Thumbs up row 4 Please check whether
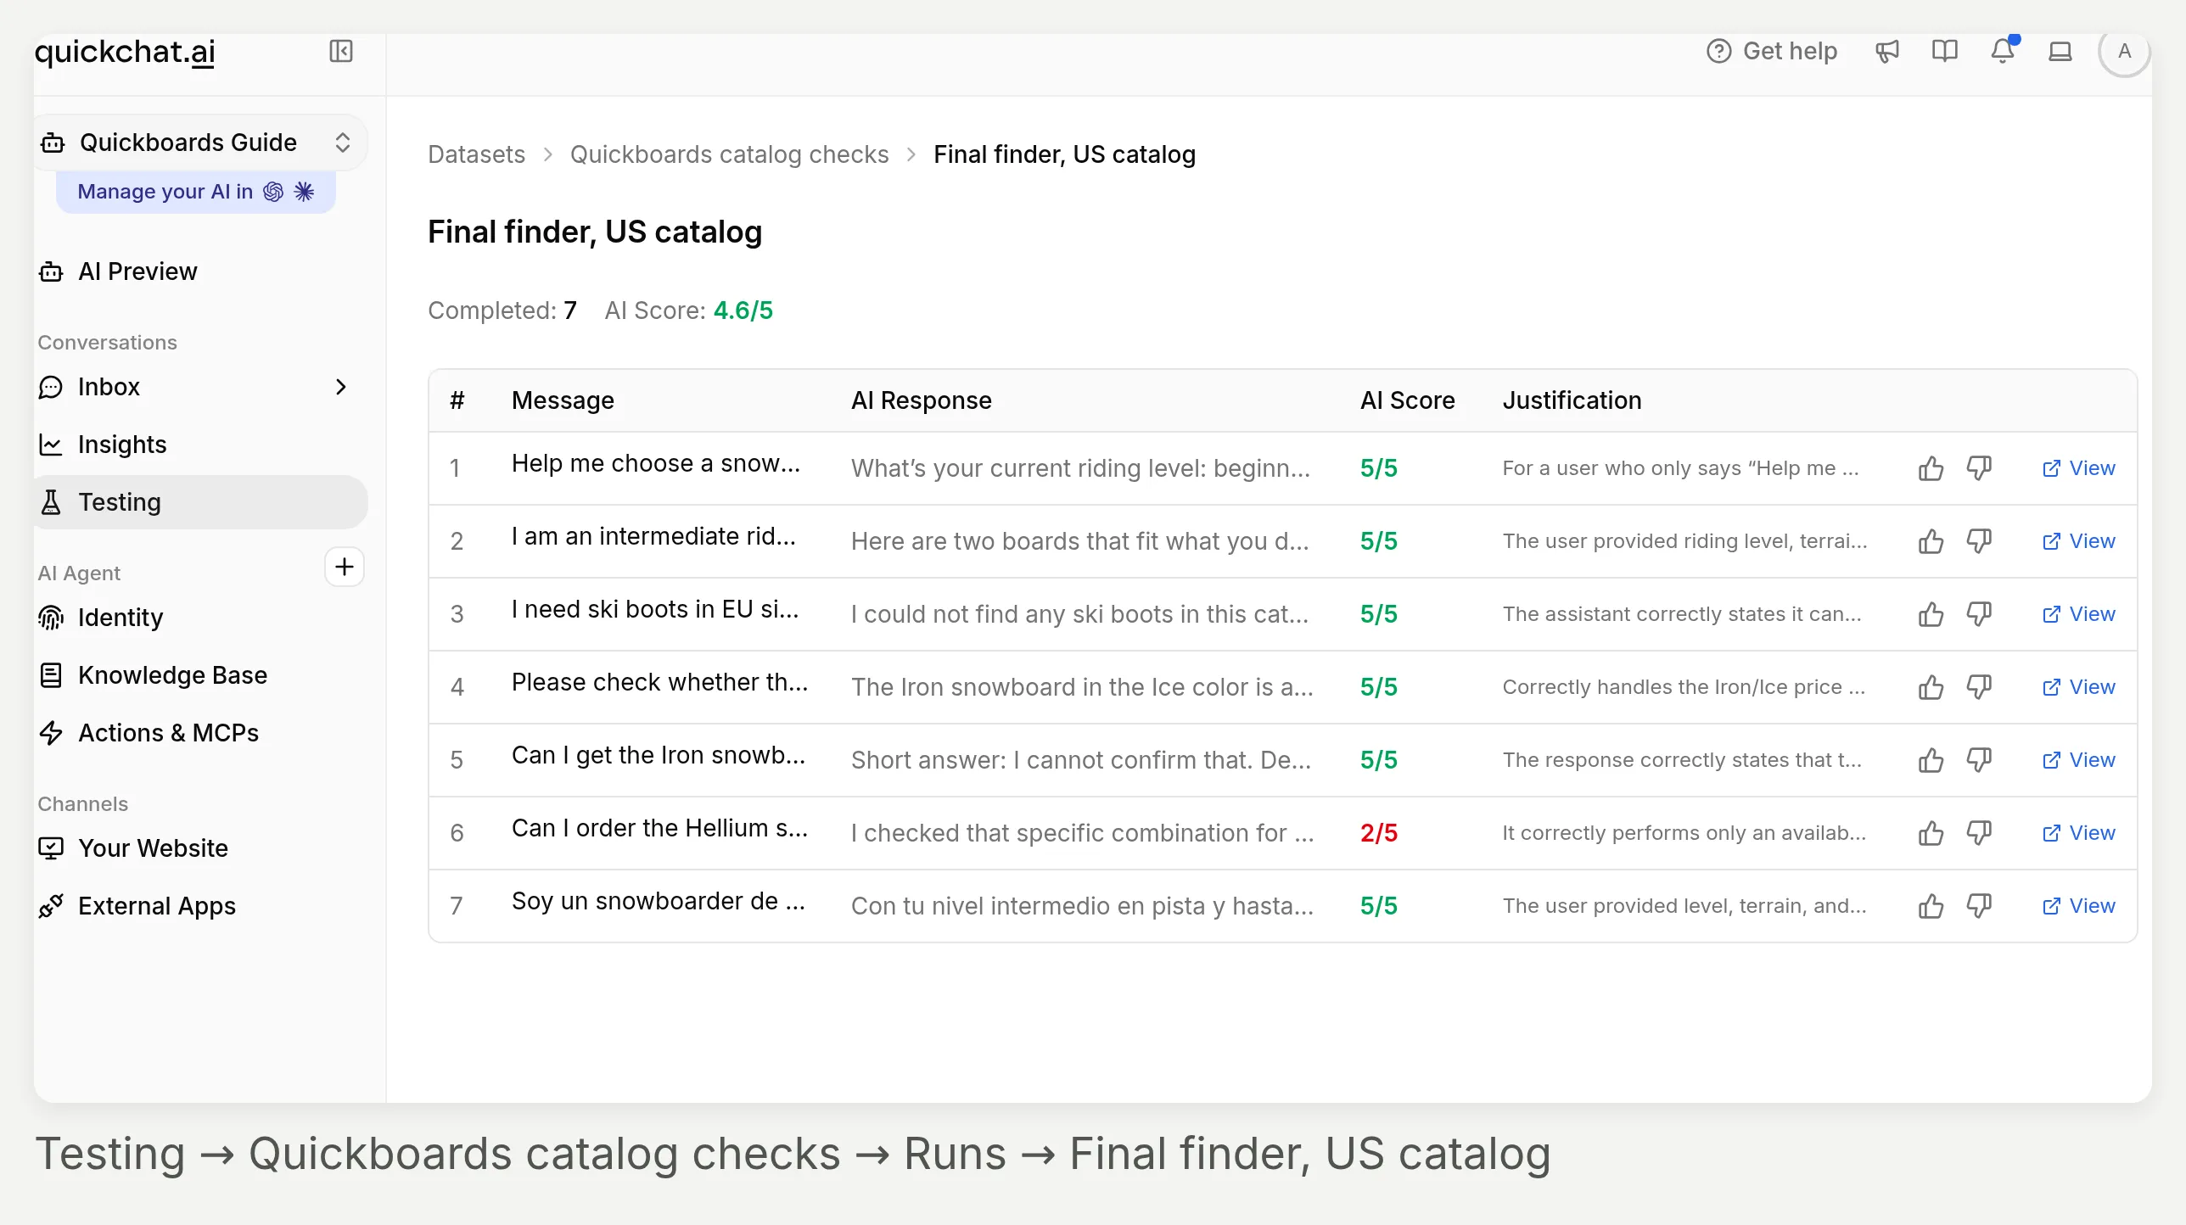The height and width of the screenshot is (1225, 2186). [x=1931, y=687]
